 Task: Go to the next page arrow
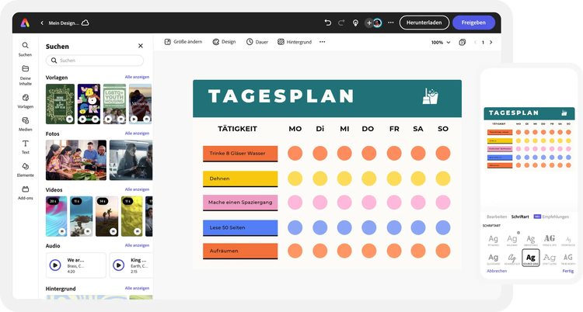(x=490, y=43)
